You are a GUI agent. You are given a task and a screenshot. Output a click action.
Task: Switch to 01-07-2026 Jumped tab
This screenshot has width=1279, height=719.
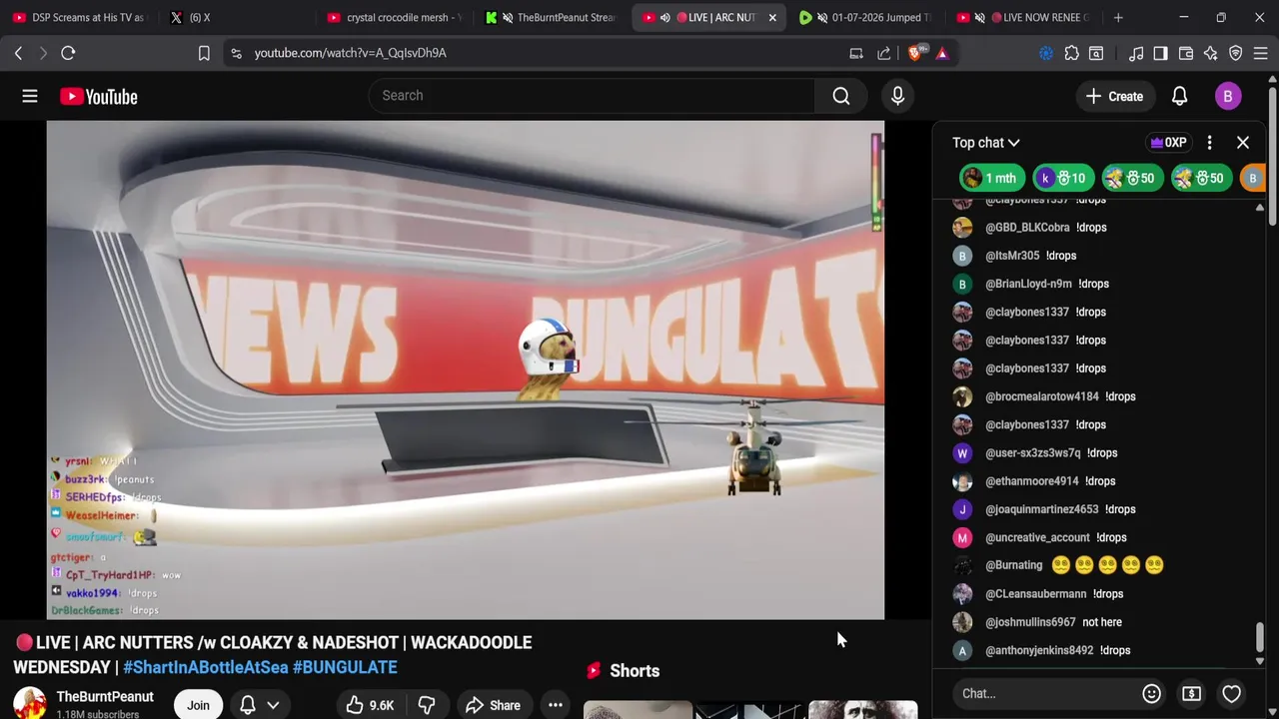(x=866, y=17)
